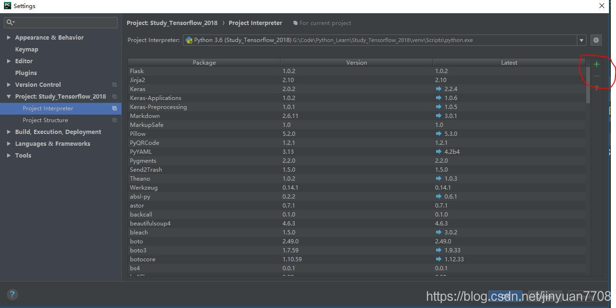Select the Send2Trash package row
The image size is (616, 308).
click(x=357, y=170)
